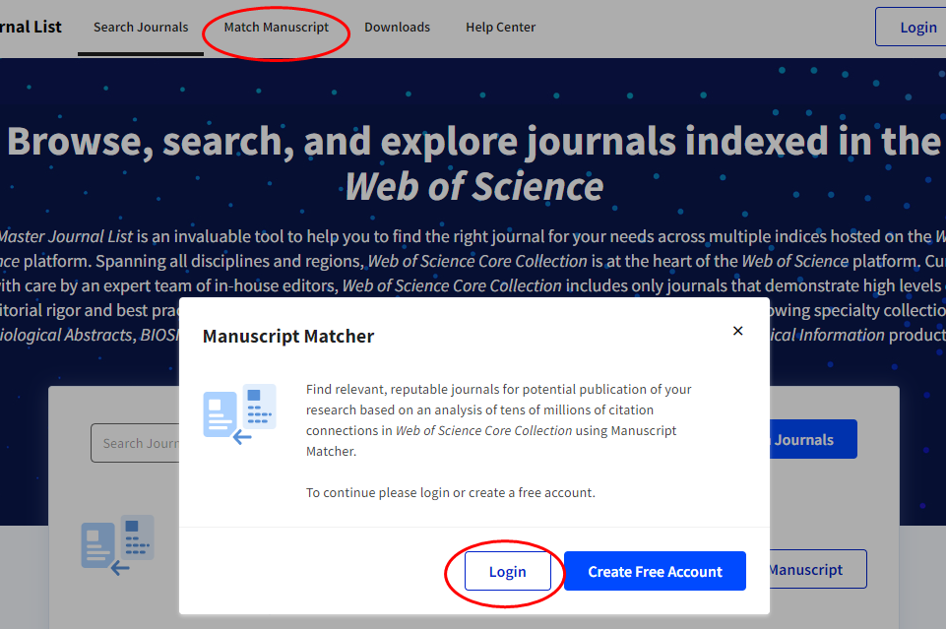The image size is (946, 629).
Task: Close the Manuscript Matcher dialog
Action: coord(737,331)
